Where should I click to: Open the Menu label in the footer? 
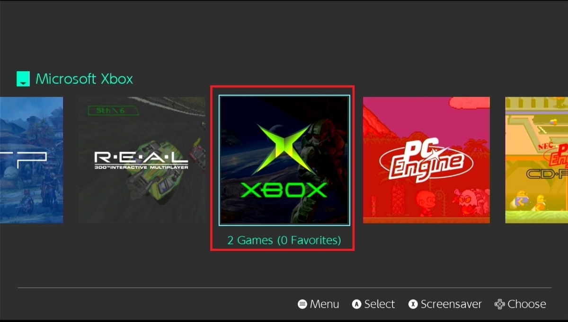click(324, 304)
